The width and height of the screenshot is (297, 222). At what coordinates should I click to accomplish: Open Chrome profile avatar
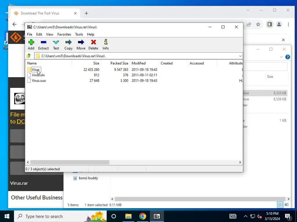(279, 24)
